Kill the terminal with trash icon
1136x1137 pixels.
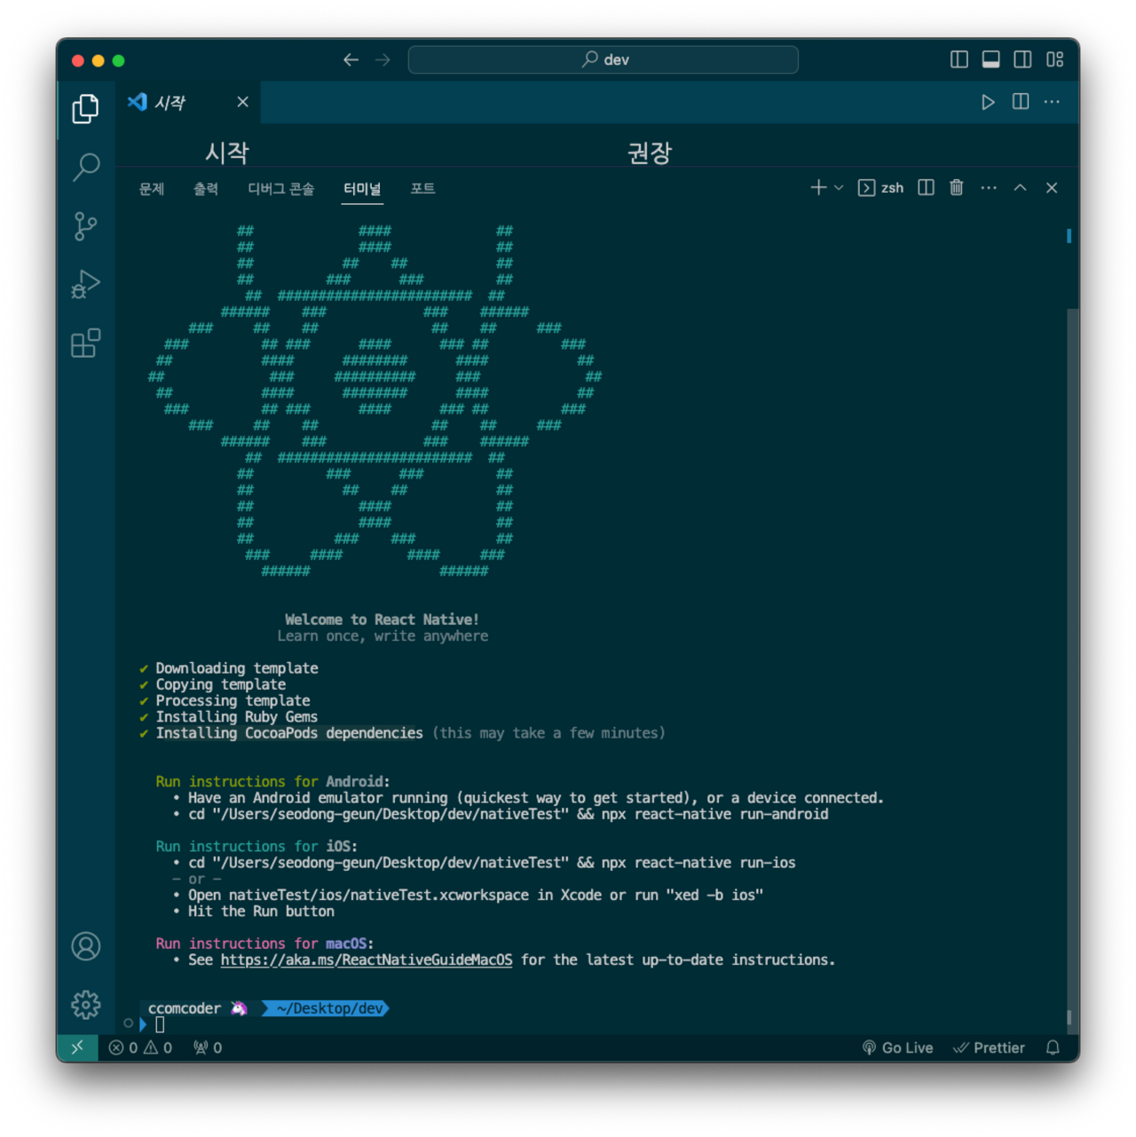(956, 187)
